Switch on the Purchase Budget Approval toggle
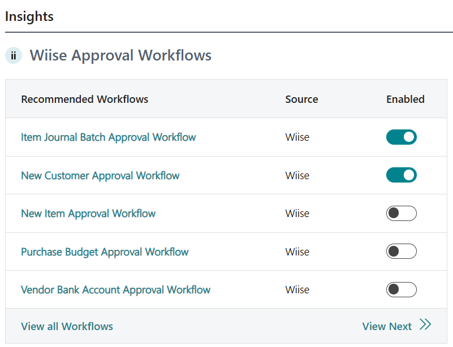Screen dimensions: 453x347 point(401,251)
